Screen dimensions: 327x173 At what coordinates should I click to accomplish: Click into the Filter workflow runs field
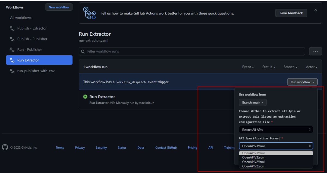192,51
